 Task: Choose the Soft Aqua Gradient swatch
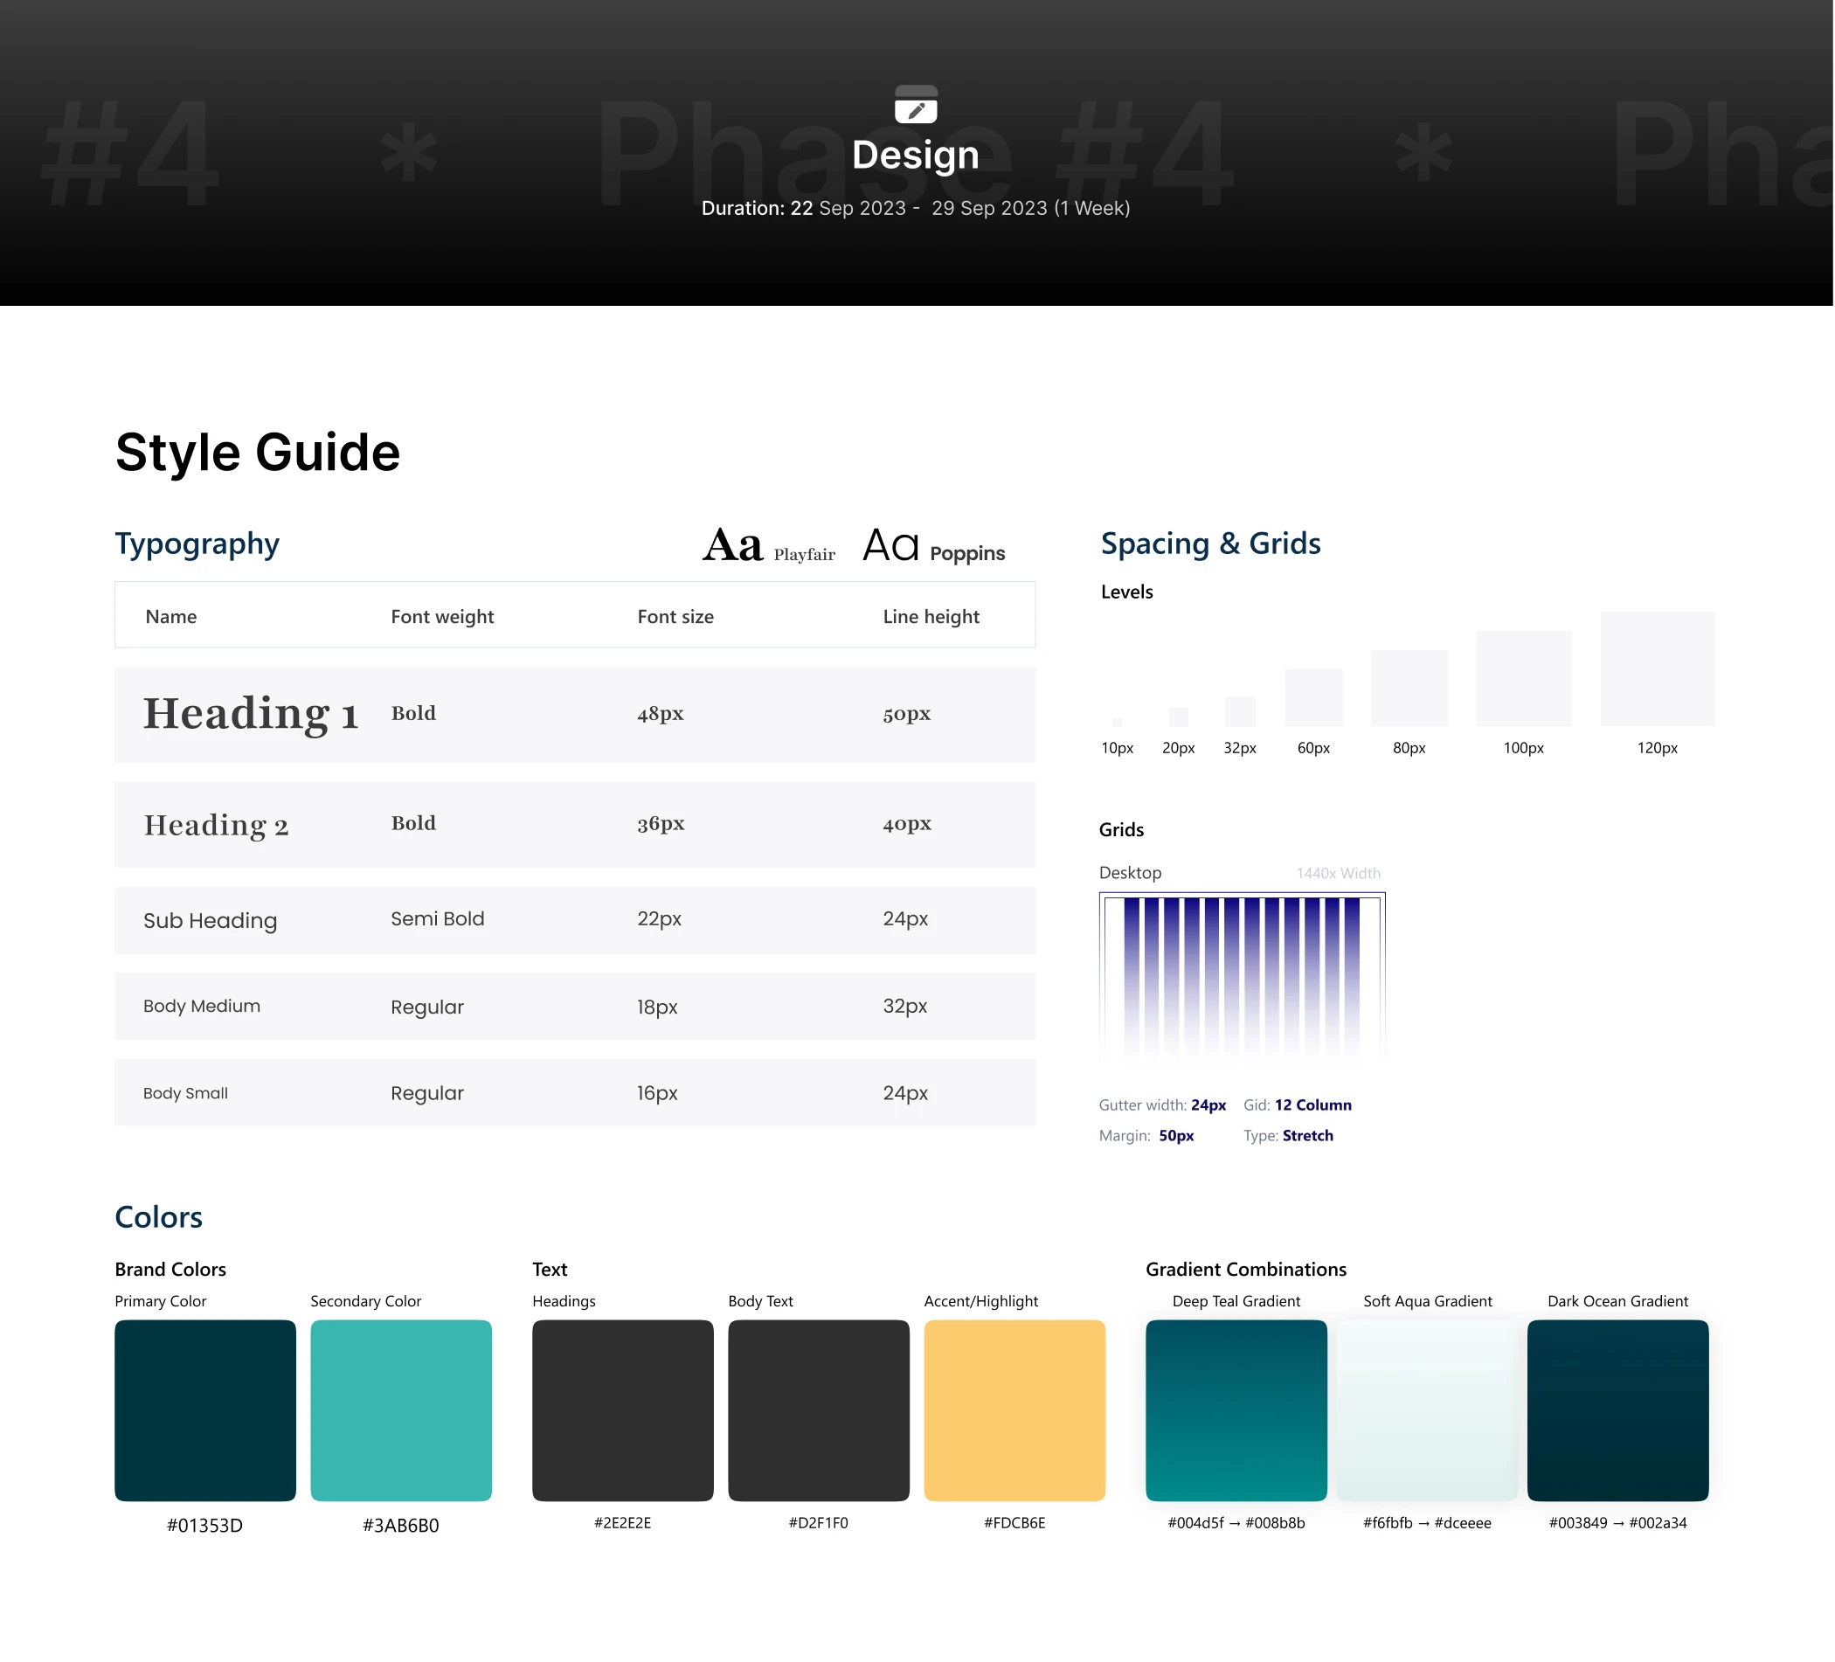tap(1427, 1409)
